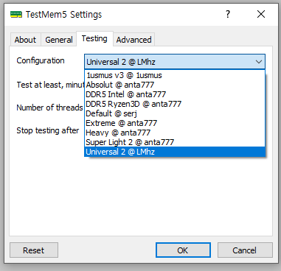Open the About tab
This screenshot has width=281, height=271.
tap(25, 40)
